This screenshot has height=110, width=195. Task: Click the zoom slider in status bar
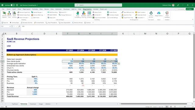pyautogui.click(x=185, y=107)
